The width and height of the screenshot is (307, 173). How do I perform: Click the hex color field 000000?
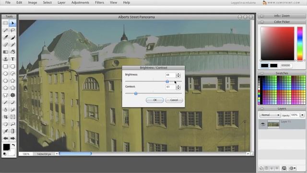[286, 65]
